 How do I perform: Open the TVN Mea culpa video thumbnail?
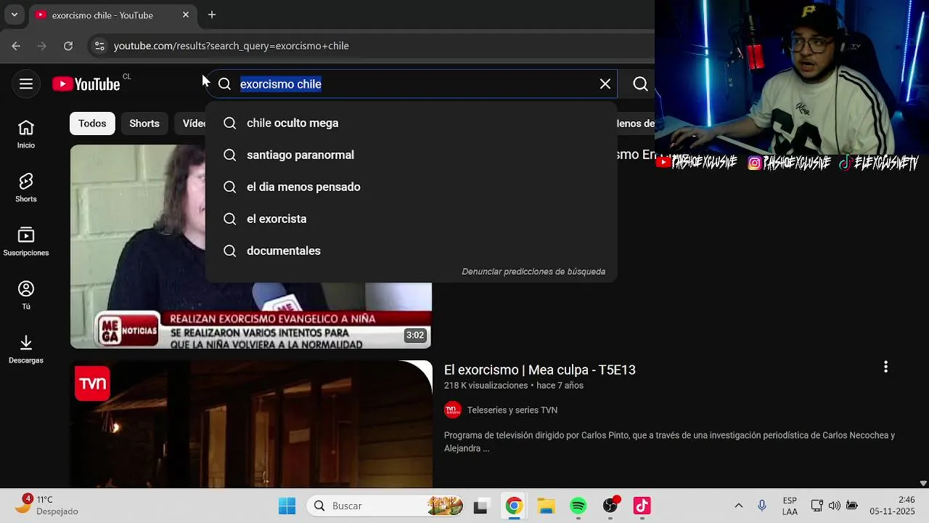pos(251,424)
